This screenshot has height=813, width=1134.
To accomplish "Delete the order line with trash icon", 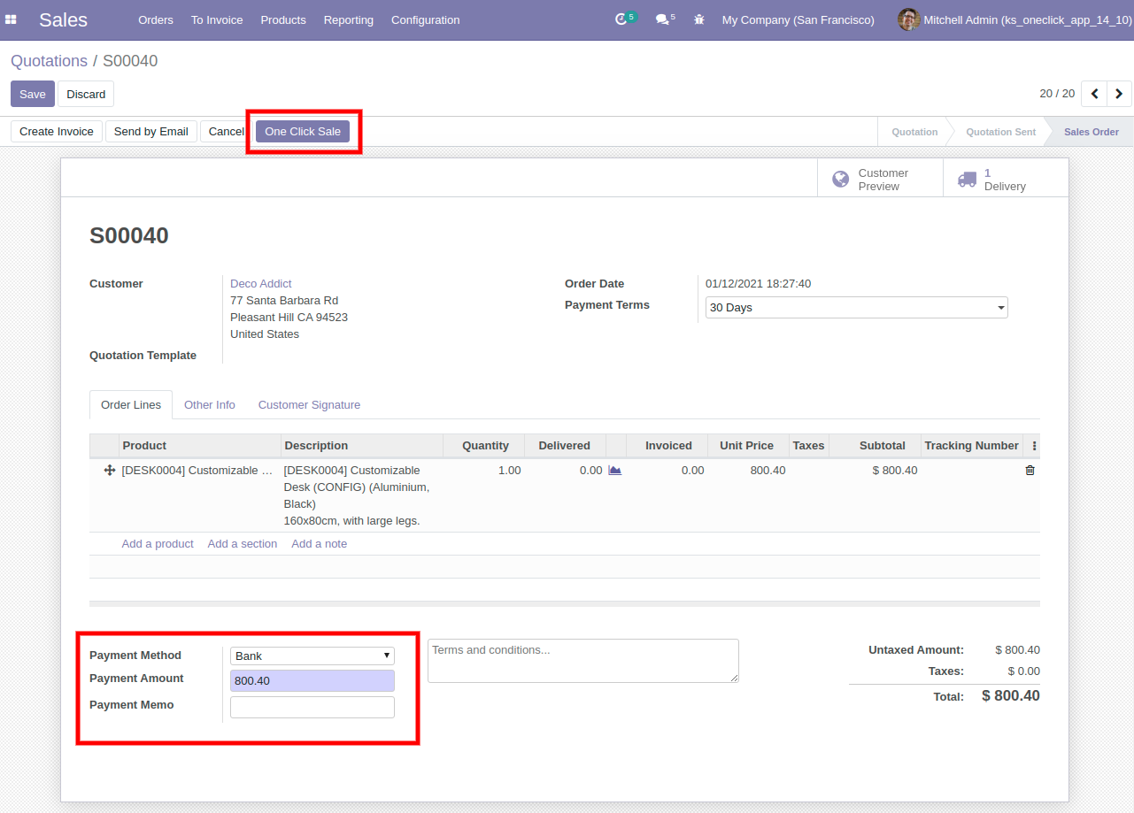I will 1030,471.
